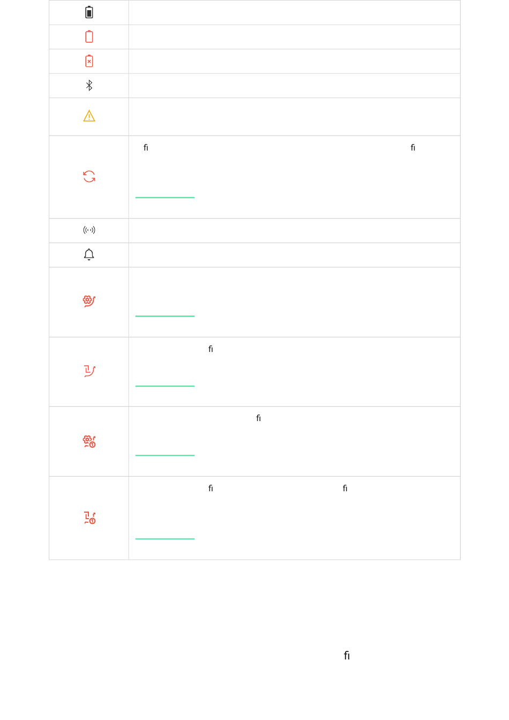Click the empty red battery icon
509x720 pixels.
[89, 36]
